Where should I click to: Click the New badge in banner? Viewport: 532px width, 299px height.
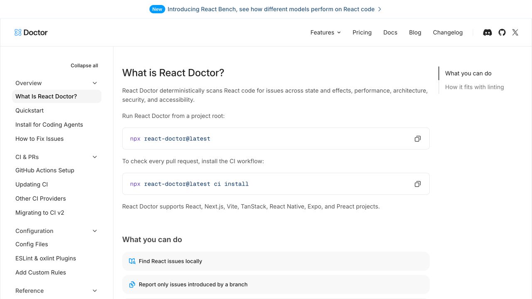click(x=157, y=9)
